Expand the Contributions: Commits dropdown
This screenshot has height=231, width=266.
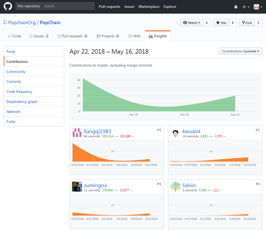click(241, 51)
